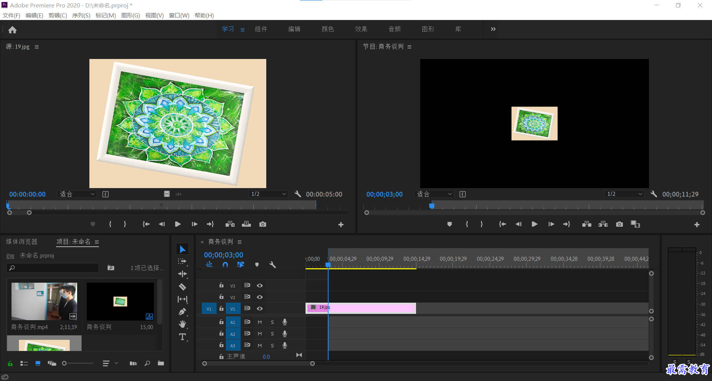
Task: Select the Ripple Edit tool
Action: 182,274
